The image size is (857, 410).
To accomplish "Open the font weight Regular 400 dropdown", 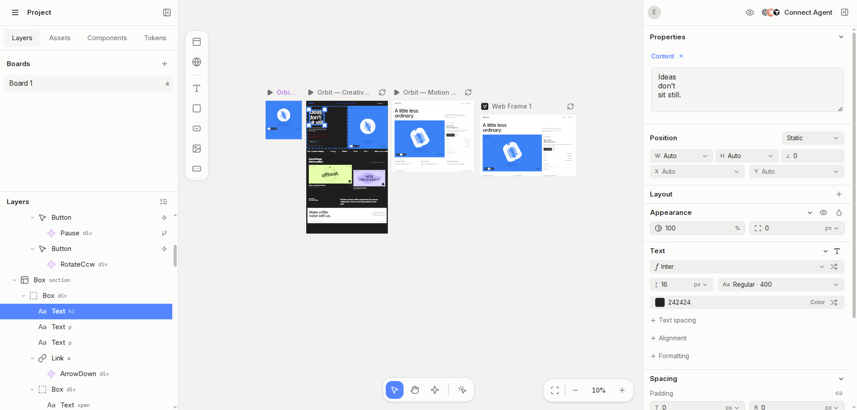I will click(781, 284).
